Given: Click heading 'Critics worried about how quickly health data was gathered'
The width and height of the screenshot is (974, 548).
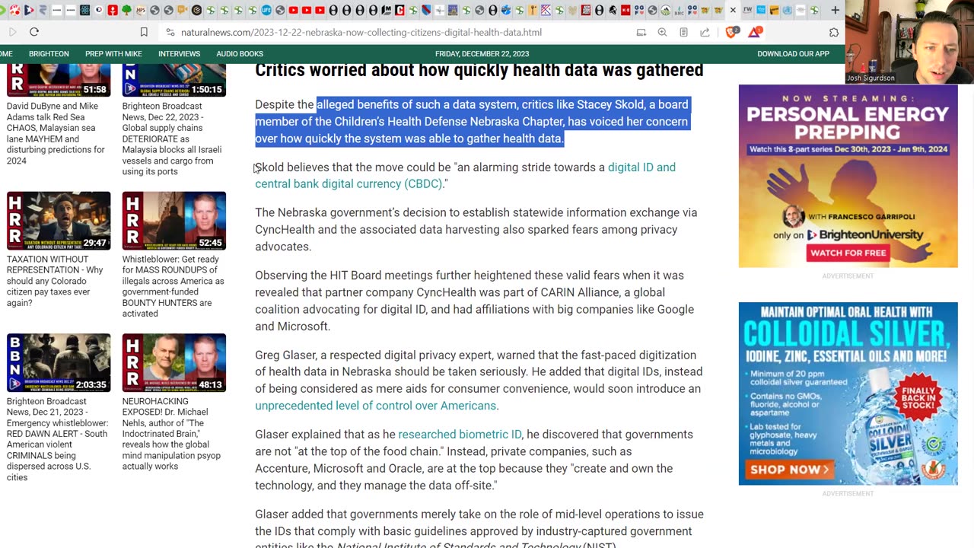Looking at the screenshot, I should pyautogui.click(x=479, y=70).
